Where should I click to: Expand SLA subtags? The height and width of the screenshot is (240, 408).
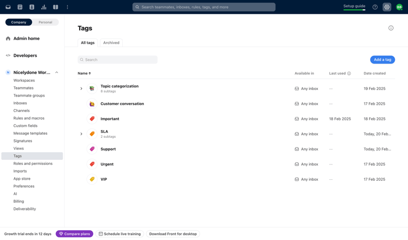point(81,134)
